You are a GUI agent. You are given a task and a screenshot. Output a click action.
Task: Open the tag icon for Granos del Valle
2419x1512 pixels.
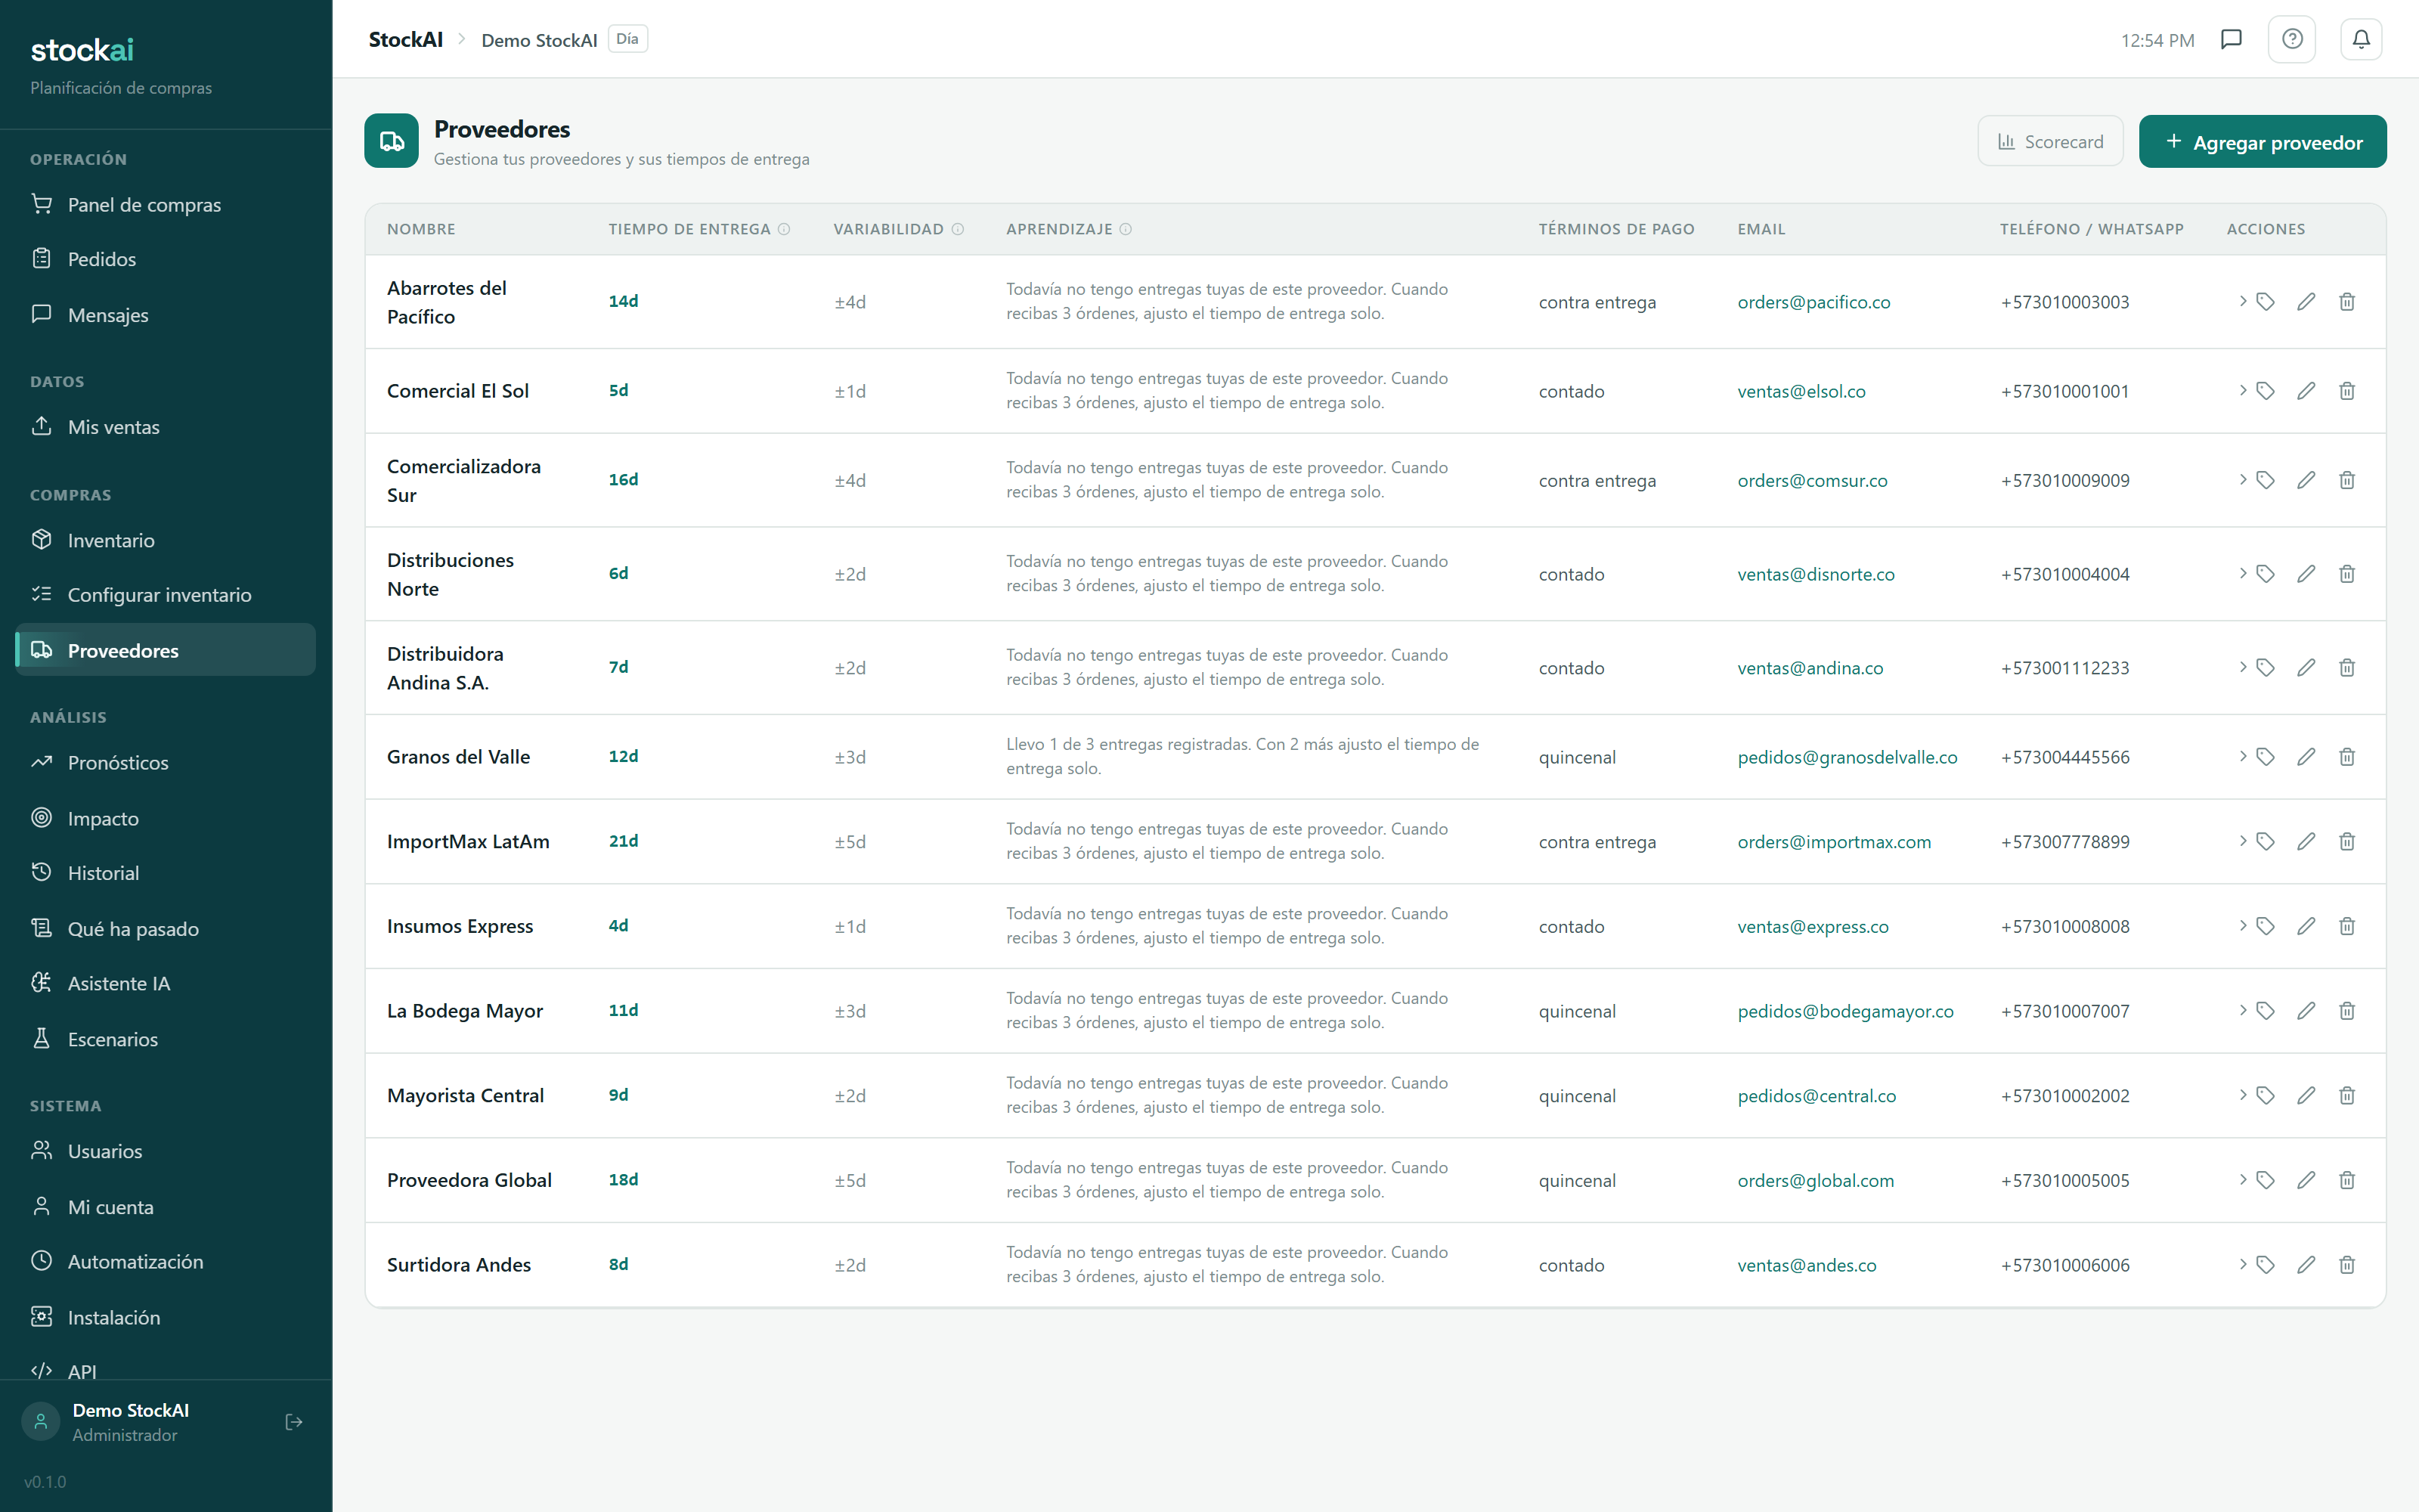2266,756
